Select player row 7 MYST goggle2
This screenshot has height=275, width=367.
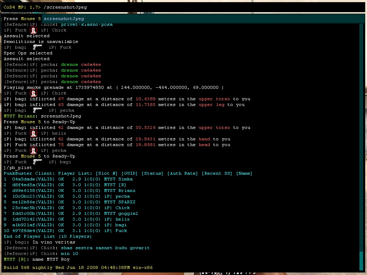71,213
